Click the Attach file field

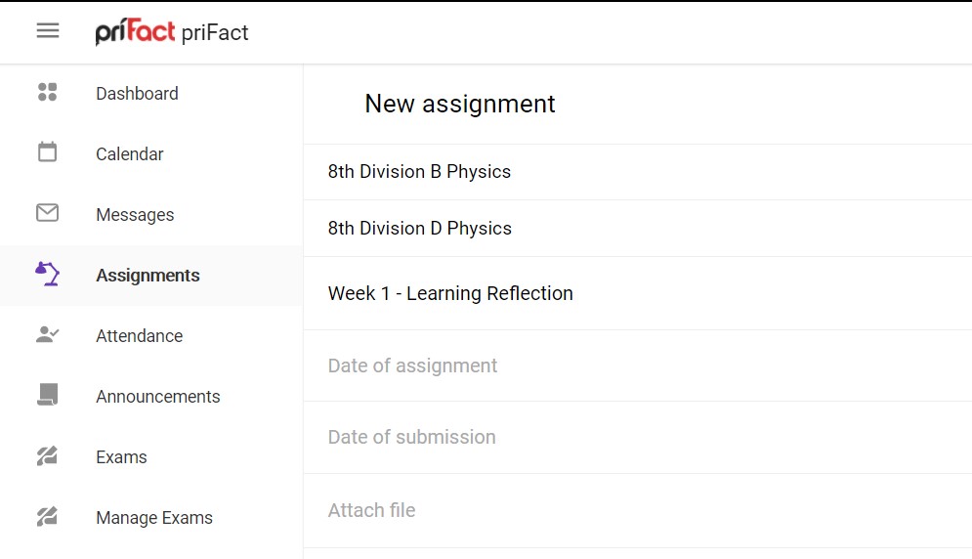click(x=637, y=510)
